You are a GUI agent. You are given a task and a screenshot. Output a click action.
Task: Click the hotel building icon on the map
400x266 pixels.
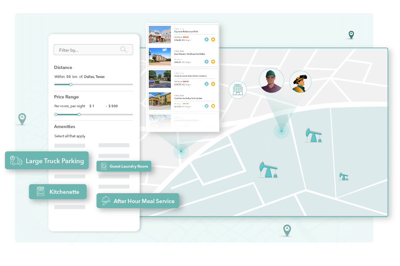pyautogui.click(x=237, y=90)
